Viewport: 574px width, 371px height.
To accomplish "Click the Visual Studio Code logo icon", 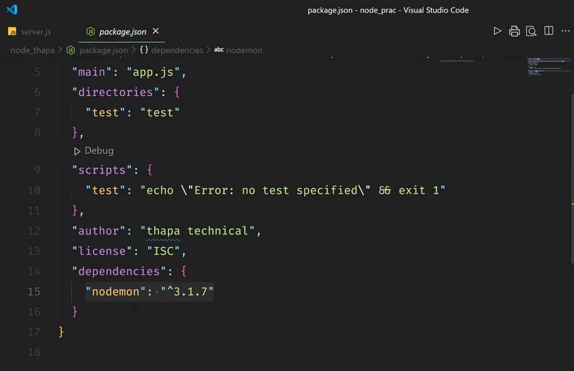I will point(11,9).
